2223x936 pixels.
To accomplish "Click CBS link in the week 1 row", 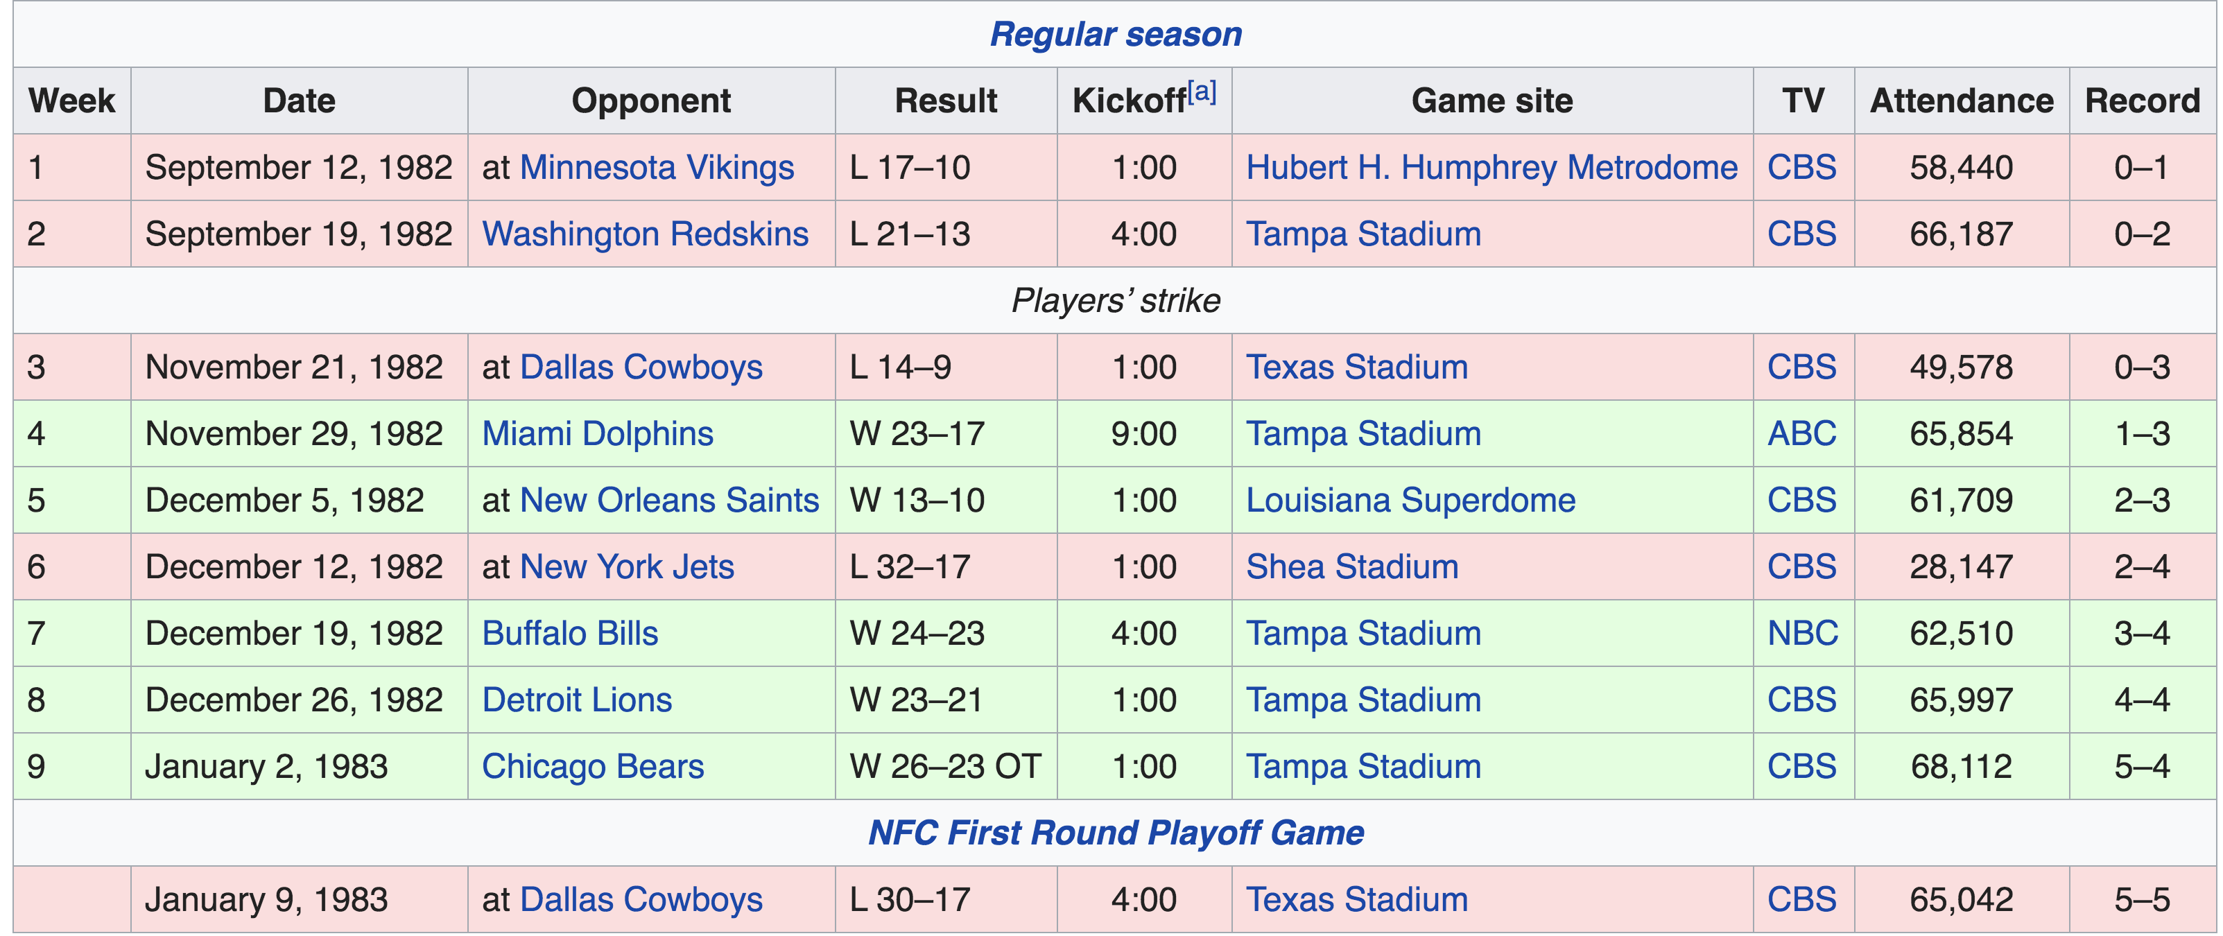I will [1801, 167].
